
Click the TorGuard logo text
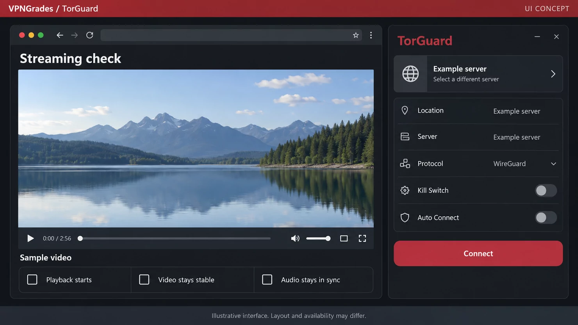425,41
